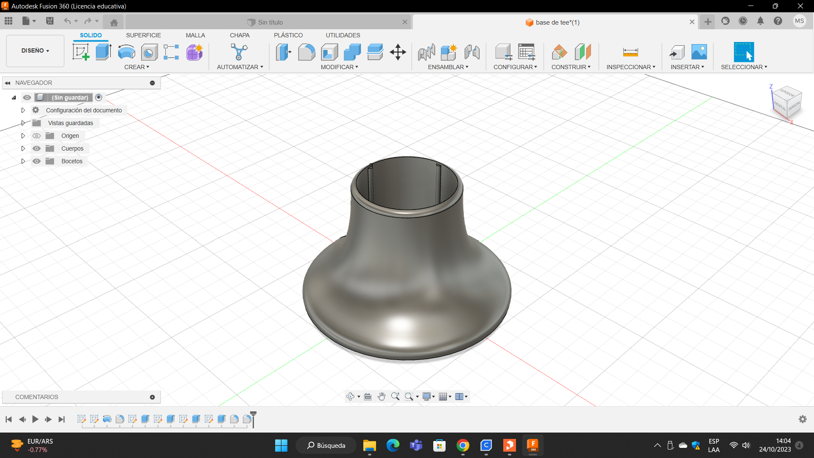Hide the Bocetos folder
Viewport: 814px width, 458px height.
pos(37,161)
